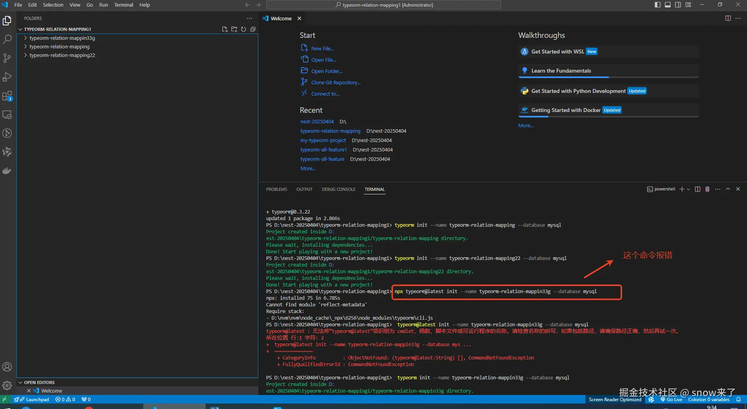Toggle primary sidebar layout button
Screen dimensions: 747x409
click(x=658, y=5)
